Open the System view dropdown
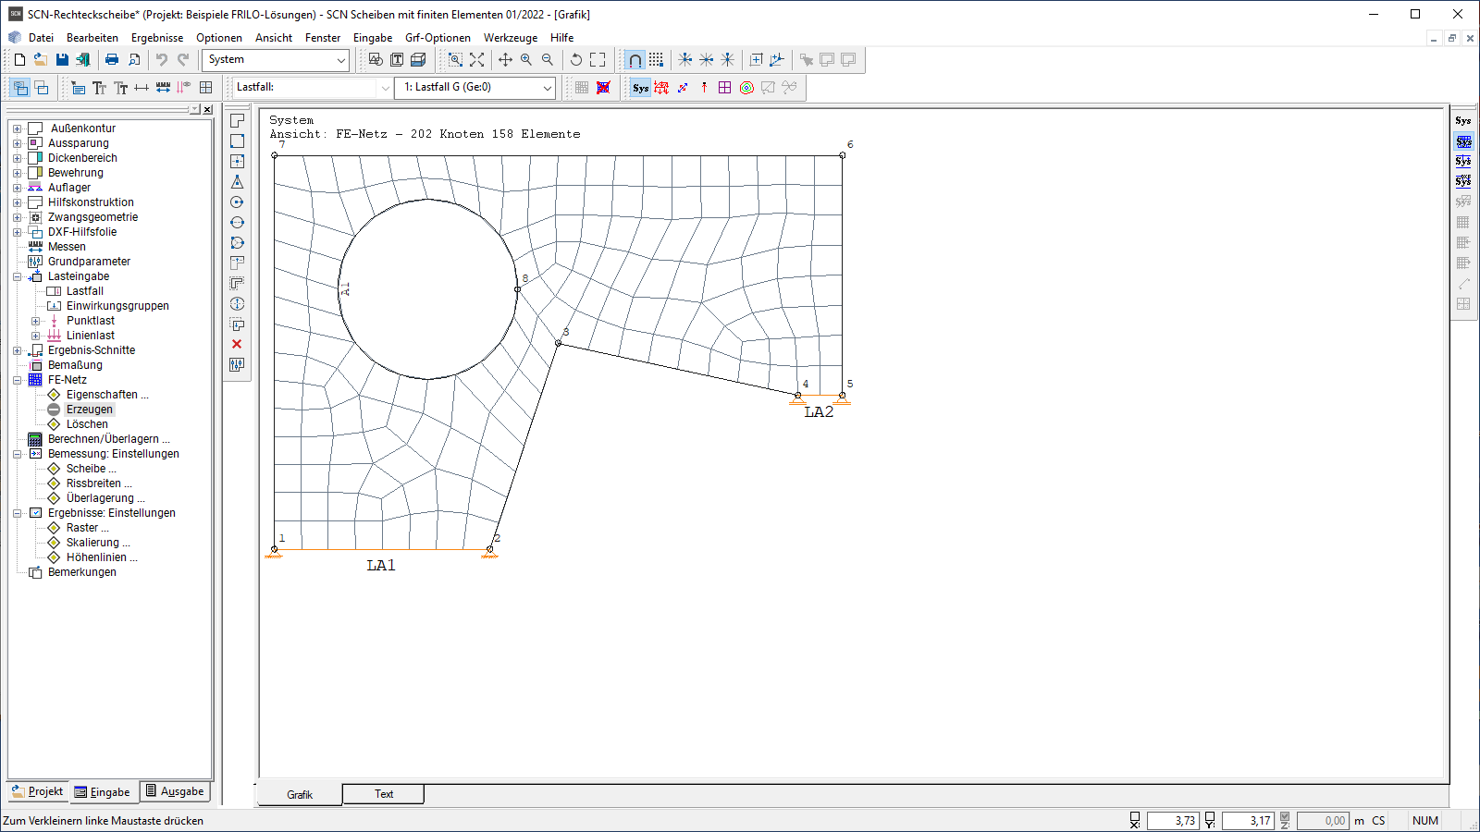The image size is (1480, 832). [276, 60]
